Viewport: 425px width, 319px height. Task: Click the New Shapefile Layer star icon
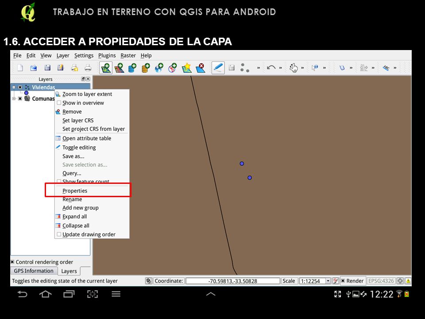[186, 67]
